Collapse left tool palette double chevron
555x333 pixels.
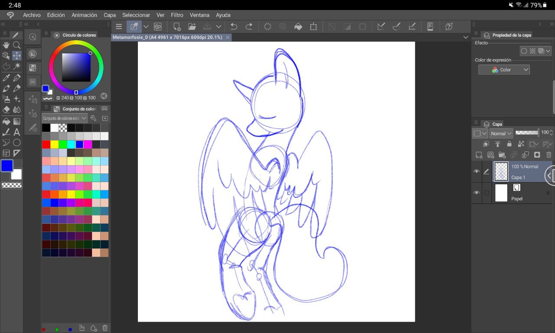pyautogui.click(x=3, y=24)
